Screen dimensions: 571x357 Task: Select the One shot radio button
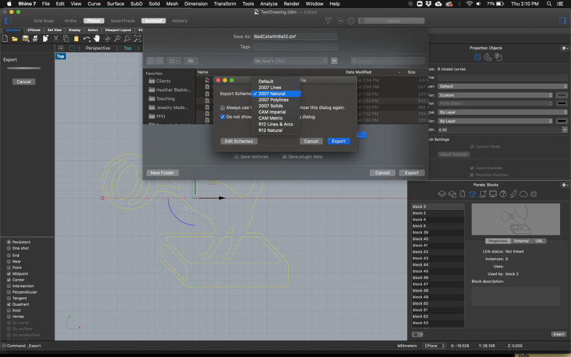click(x=9, y=248)
